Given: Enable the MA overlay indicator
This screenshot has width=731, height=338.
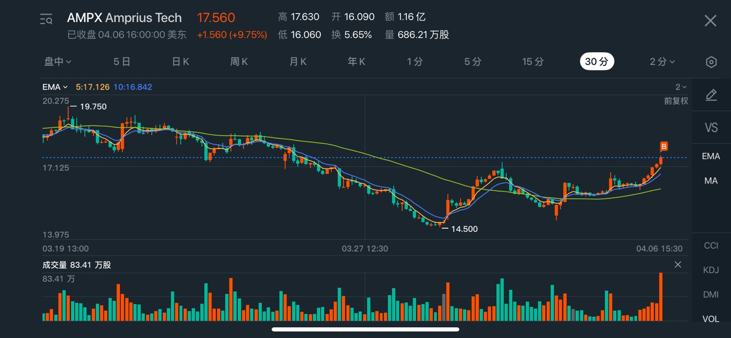Looking at the screenshot, I should point(711,181).
